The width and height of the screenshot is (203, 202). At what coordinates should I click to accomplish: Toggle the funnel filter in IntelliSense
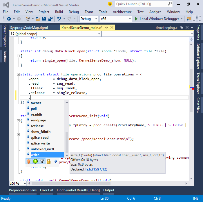click(x=42, y=161)
